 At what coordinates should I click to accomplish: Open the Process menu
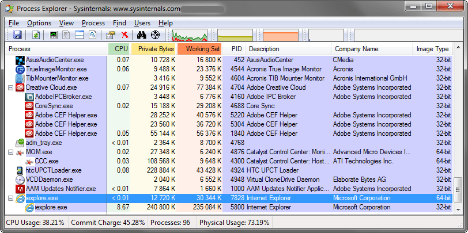[x=93, y=23]
